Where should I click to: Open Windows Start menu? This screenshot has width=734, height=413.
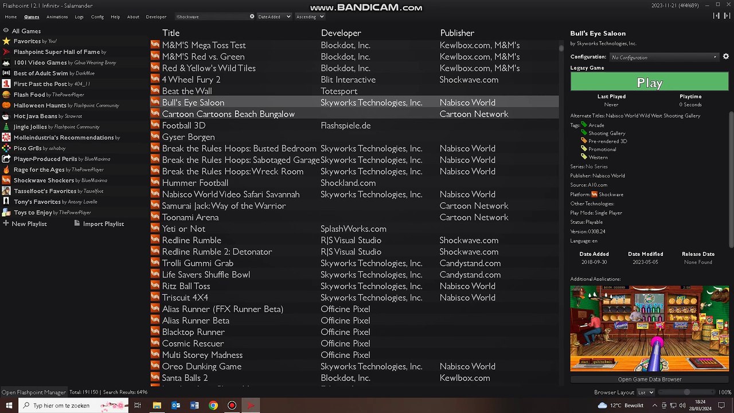(9, 406)
